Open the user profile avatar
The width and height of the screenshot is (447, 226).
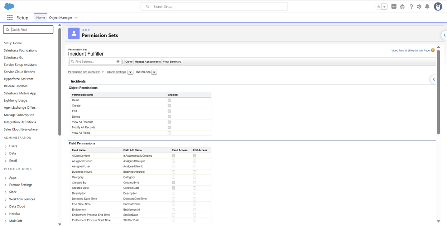click(438, 6)
